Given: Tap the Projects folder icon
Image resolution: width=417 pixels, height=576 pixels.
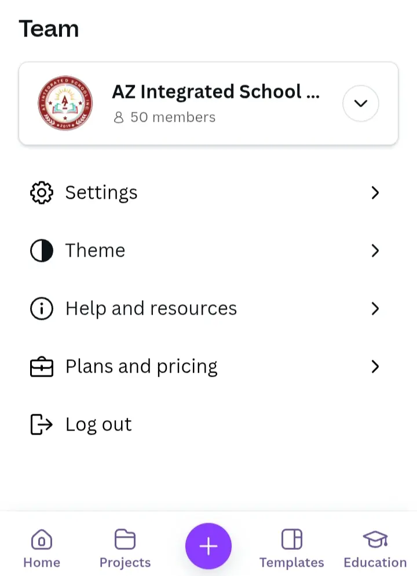Looking at the screenshot, I should click(x=125, y=539).
